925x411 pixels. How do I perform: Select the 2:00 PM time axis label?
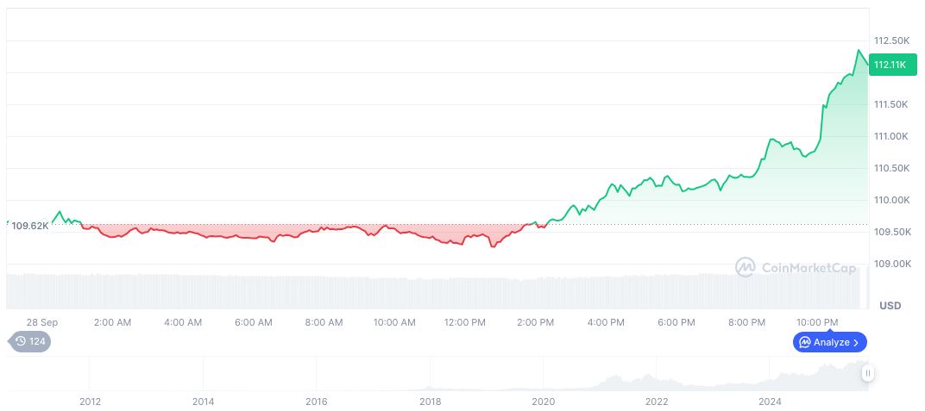[x=535, y=322]
